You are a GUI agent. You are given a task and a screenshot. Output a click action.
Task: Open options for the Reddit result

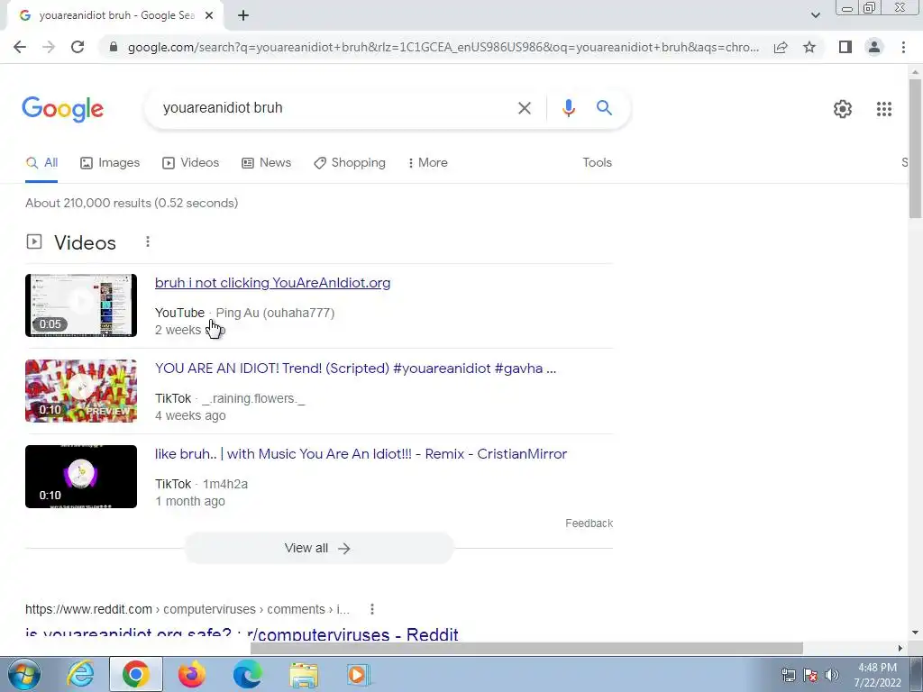pos(372,609)
